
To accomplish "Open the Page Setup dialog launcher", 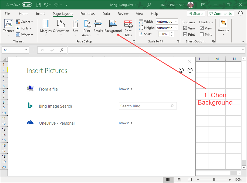I will pyautogui.click(x=134, y=41).
